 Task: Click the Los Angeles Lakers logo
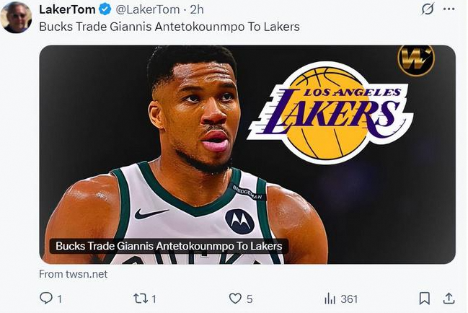[329, 110]
